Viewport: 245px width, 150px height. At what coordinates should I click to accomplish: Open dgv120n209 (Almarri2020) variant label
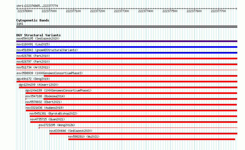click(x=39, y=85)
